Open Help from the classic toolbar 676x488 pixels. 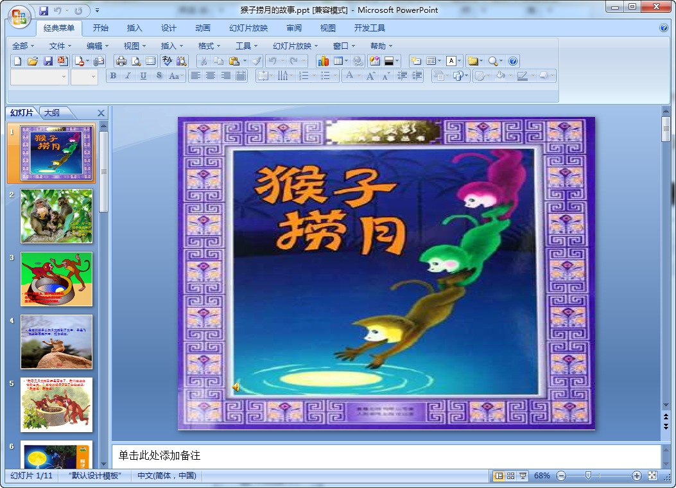[513, 61]
